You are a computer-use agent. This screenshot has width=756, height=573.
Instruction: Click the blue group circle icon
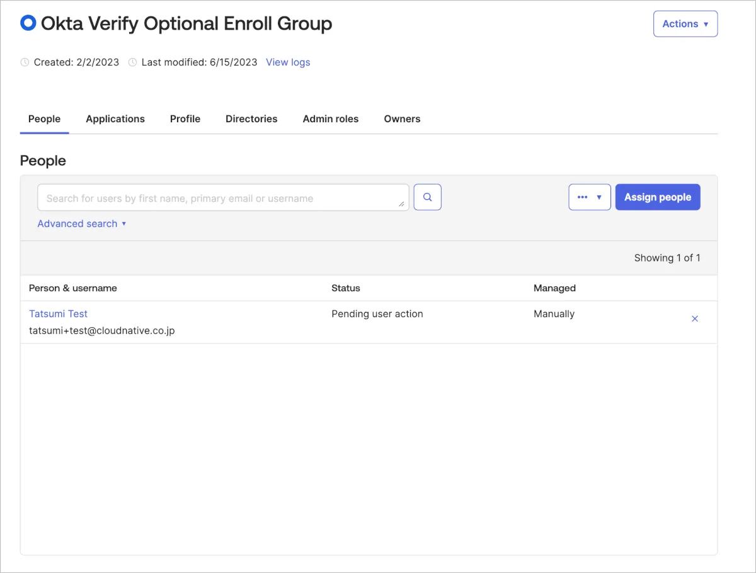click(28, 24)
